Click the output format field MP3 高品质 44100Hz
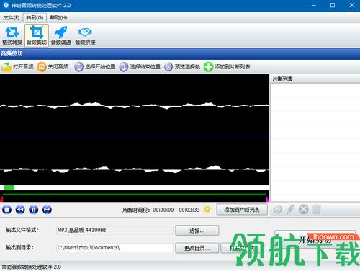360x271 pixels. 114,230
